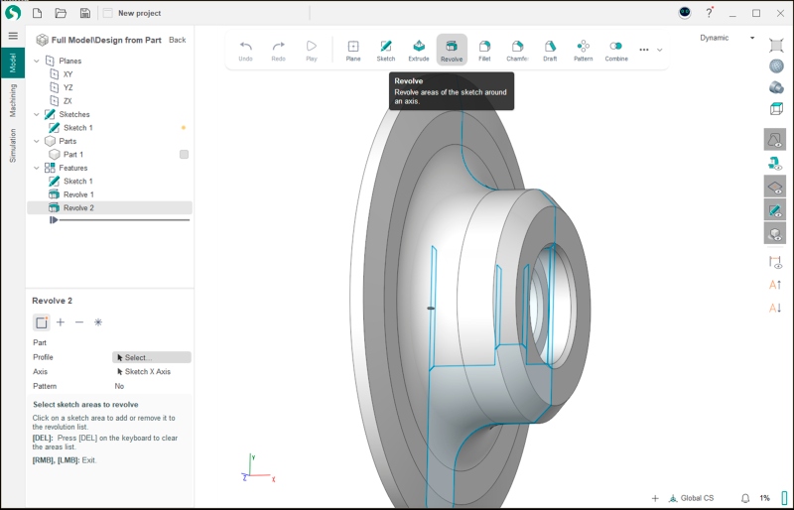Switch to wireframe box display
The height and width of the screenshot is (510, 794).
[776, 108]
